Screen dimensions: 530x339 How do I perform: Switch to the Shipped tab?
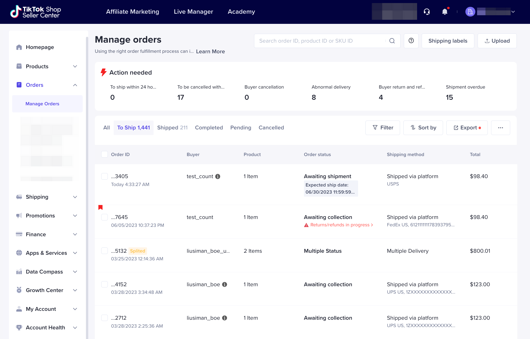pyautogui.click(x=172, y=128)
